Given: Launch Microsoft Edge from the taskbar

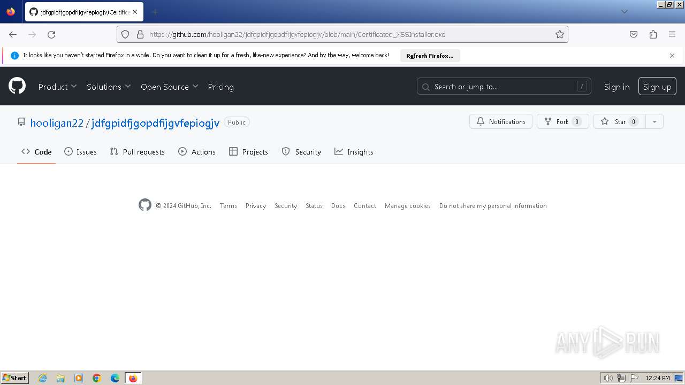Looking at the screenshot, I should [115, 378].
